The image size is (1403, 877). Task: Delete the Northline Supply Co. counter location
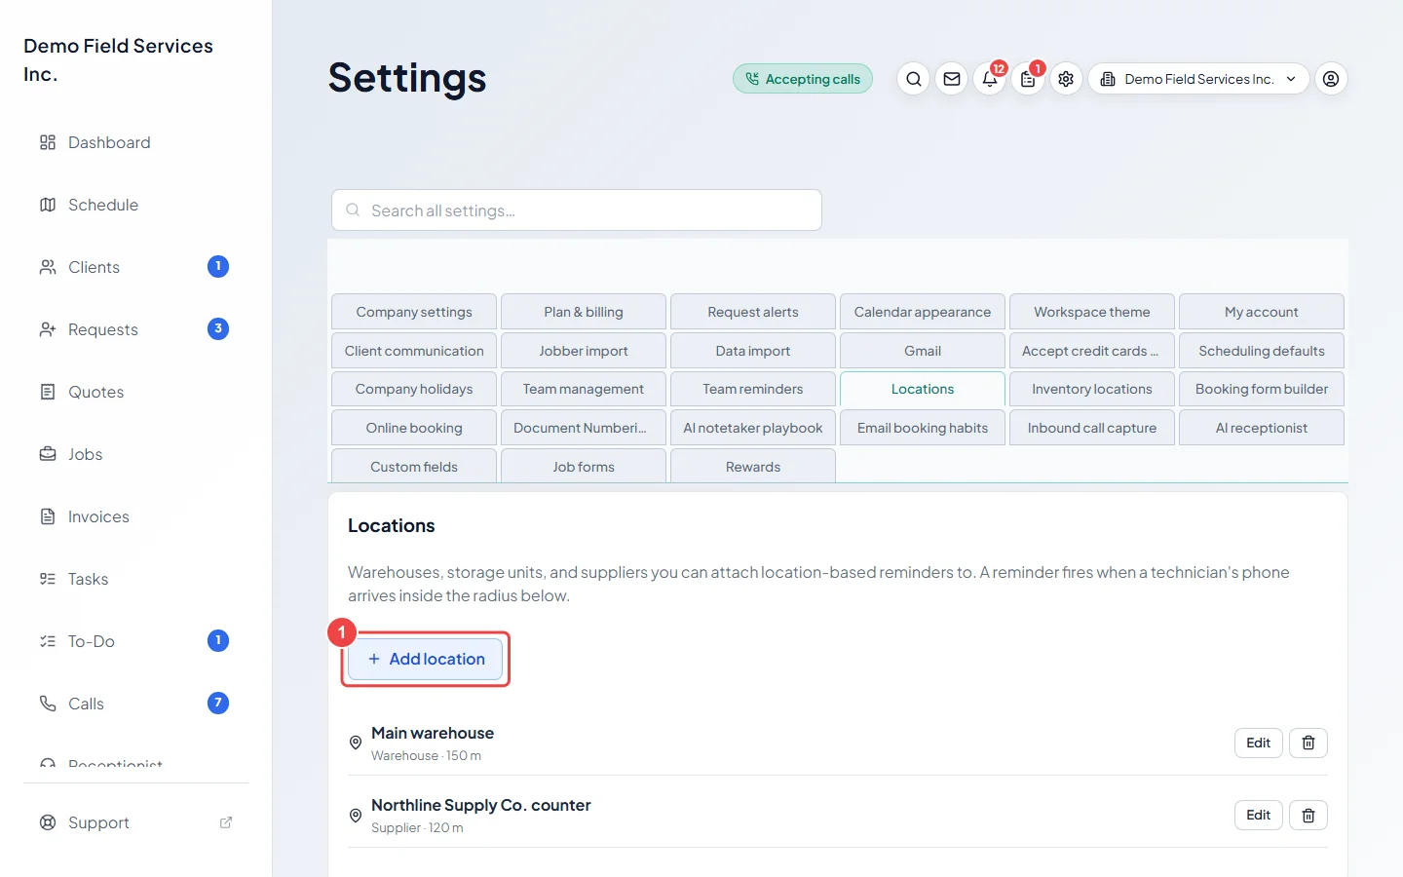click(x=1308, y=815)
